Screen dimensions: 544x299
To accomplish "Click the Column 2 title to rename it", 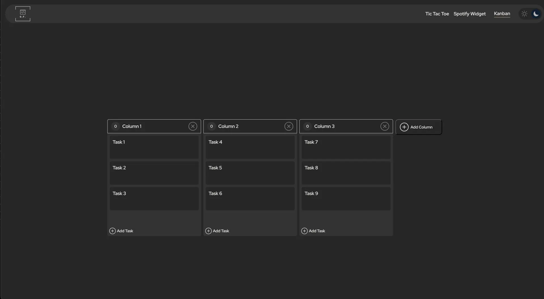I will tap(229, 126).
